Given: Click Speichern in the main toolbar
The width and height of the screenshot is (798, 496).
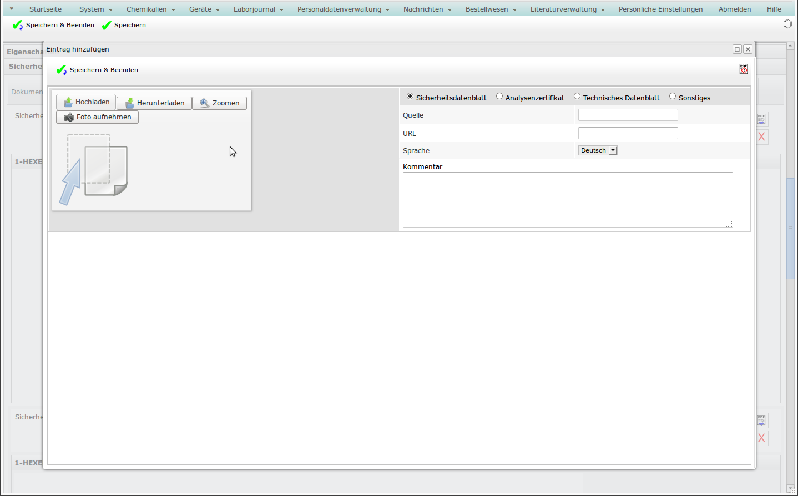Looking at the screenshot, I should tap(124, 25).
